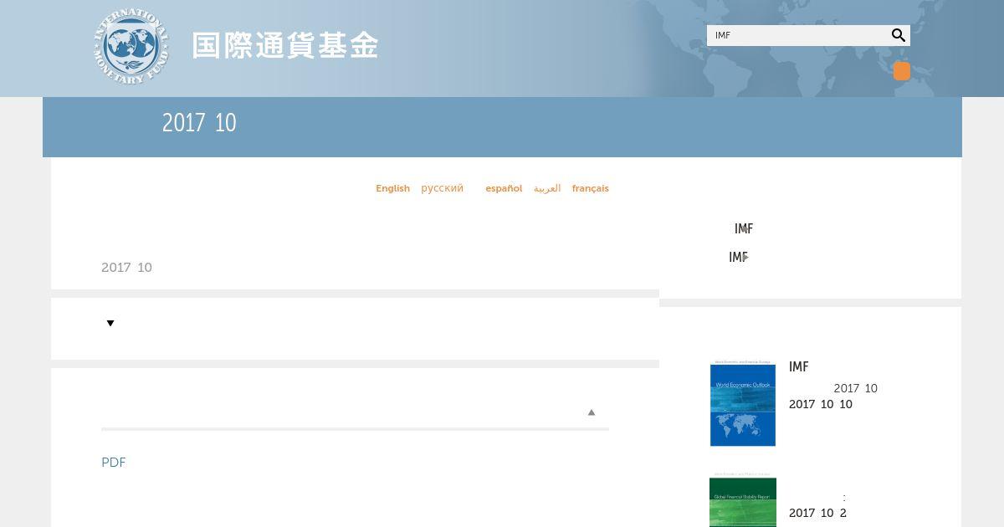The image size is (1004, 527).
Task: Open the 国際通貨基金 site title
Action: tap(285, 46)
